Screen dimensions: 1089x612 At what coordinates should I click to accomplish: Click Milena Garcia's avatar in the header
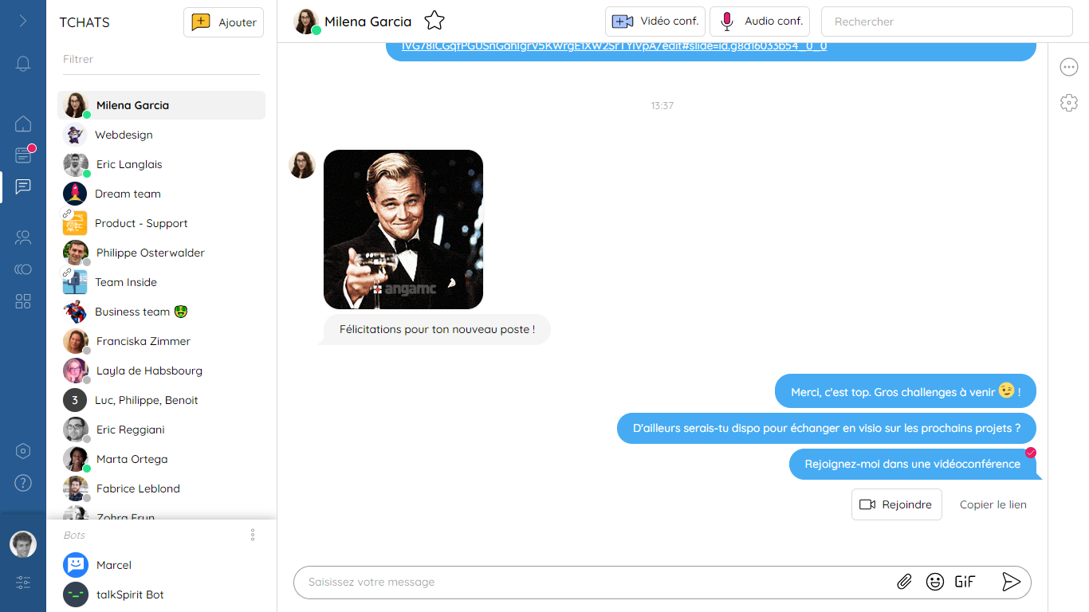306,22
